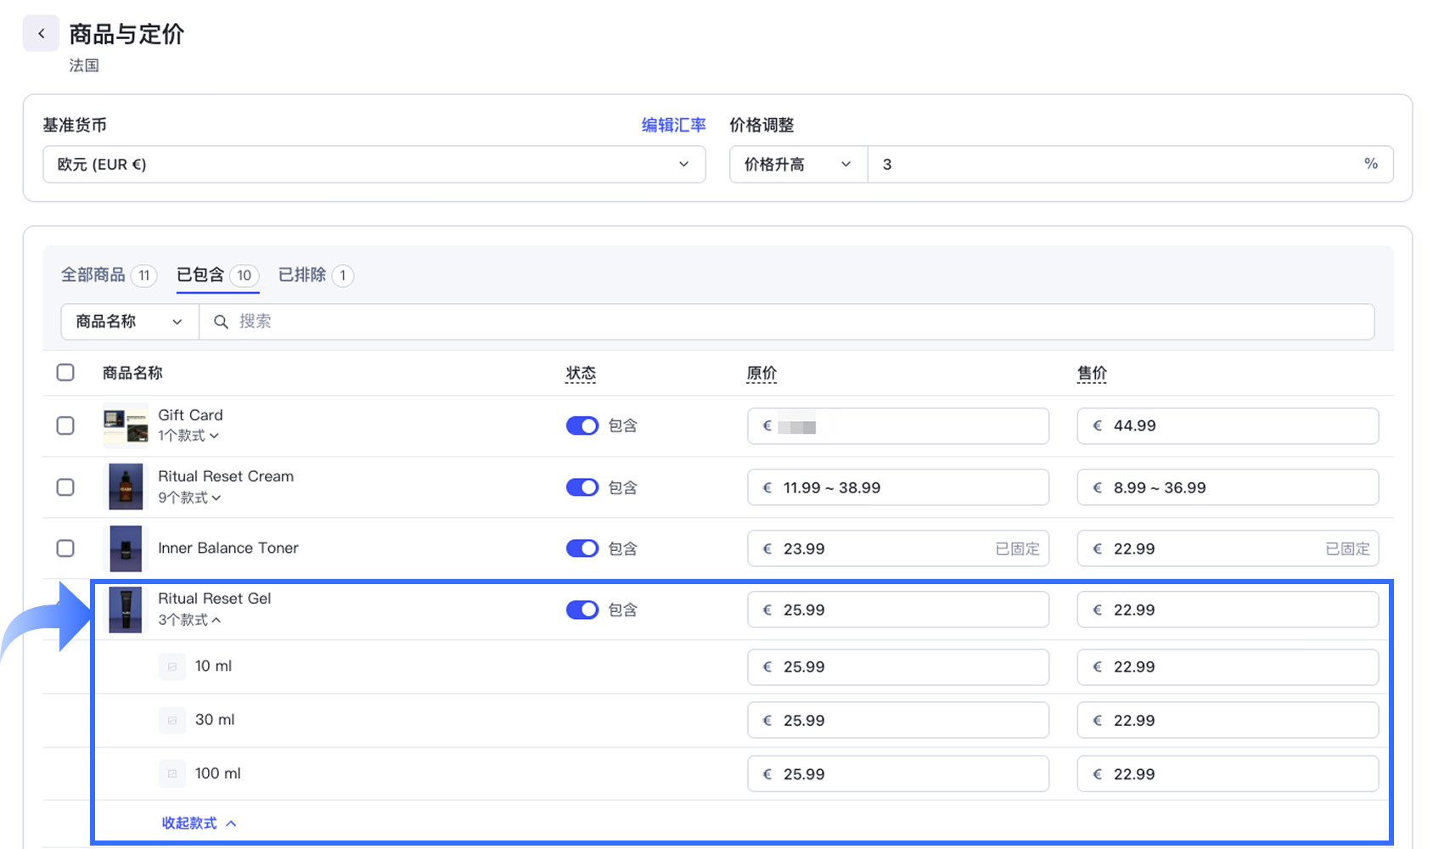1450x849 pixels.
Task: Switch to the 全部商品 tab
Action: click(93, 275)
